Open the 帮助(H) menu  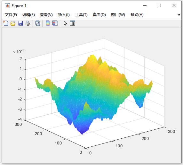click(137, 15)
